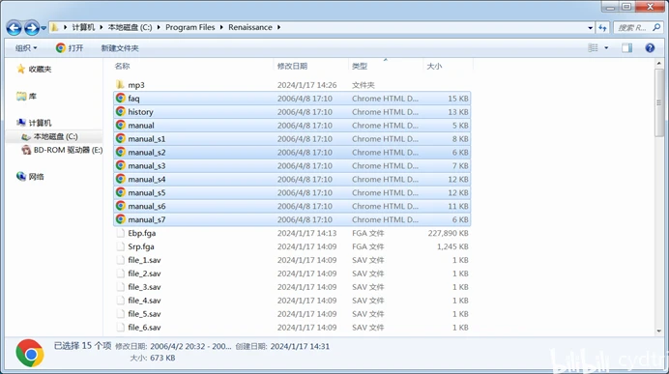Click the scrollbar down arrow

658,331
